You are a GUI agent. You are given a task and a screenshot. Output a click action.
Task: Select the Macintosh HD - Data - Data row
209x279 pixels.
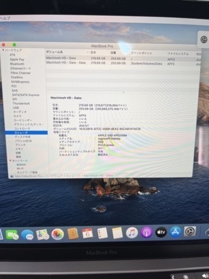[x=123, y=63]
